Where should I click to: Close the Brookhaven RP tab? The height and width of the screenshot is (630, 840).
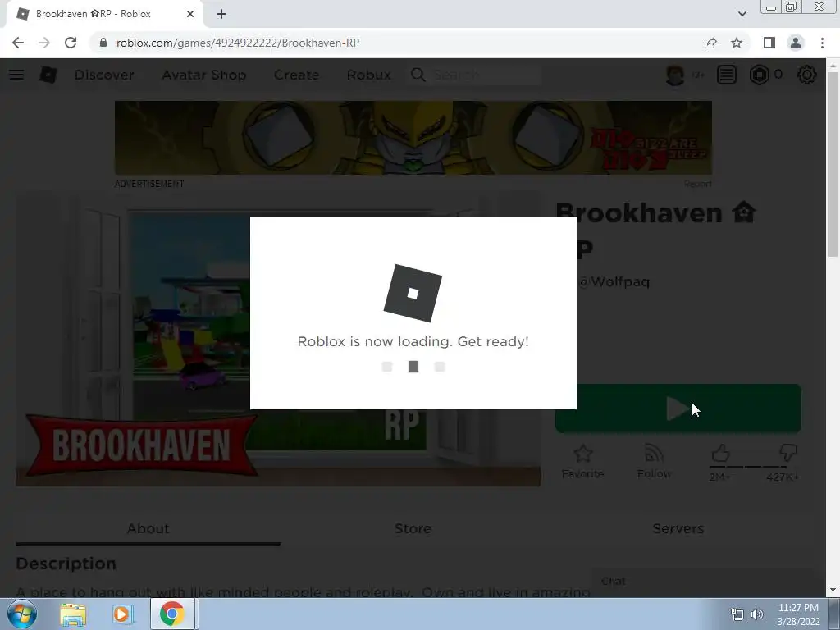coord(190,14)
